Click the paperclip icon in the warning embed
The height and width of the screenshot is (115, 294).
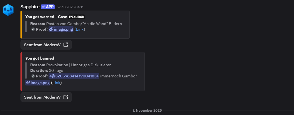pyautogui.click(x=51, y=29)
